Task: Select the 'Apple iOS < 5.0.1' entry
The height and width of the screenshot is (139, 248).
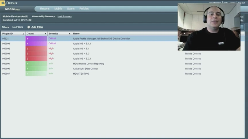Action: (x=82, y=59)
